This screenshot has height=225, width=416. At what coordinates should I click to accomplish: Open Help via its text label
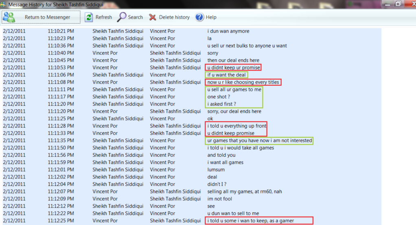(211, 17)
